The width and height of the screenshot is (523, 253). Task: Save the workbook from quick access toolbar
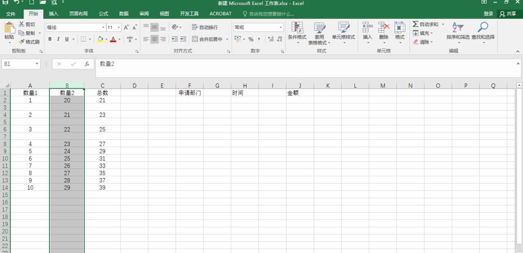(6, 3)
